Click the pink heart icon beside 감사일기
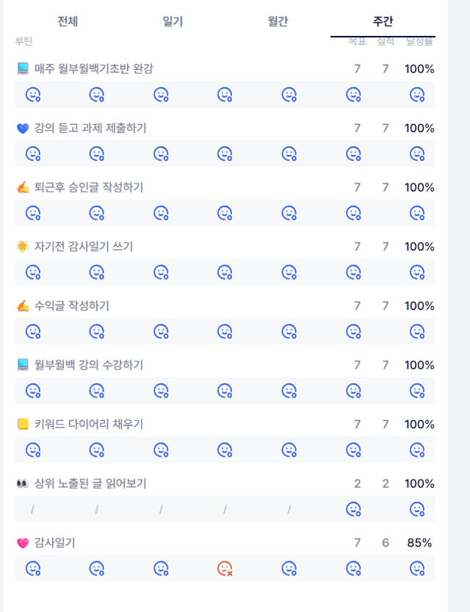The width and height of the screenshot is (470, 612). pyautogui.click(x=23, y=543)
